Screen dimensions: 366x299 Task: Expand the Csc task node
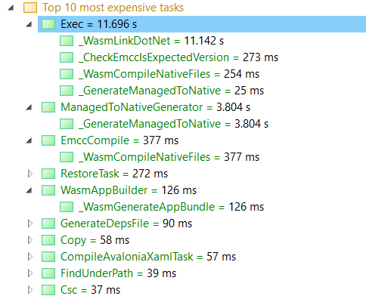30,290
